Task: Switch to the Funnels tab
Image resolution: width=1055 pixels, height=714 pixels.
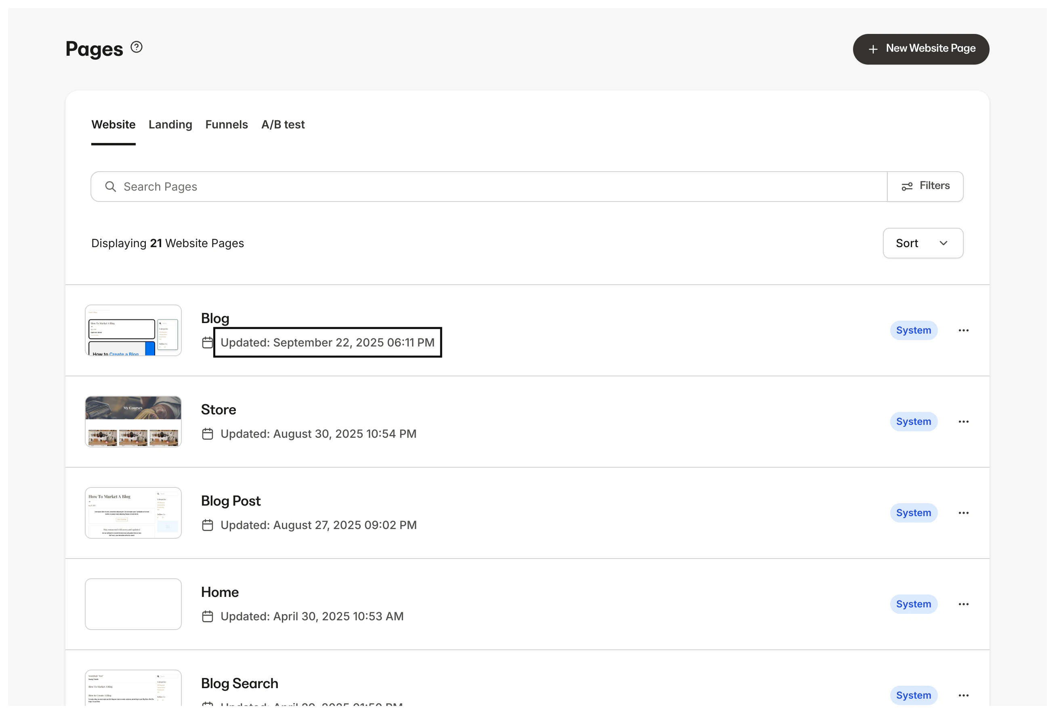Action: 227,124
